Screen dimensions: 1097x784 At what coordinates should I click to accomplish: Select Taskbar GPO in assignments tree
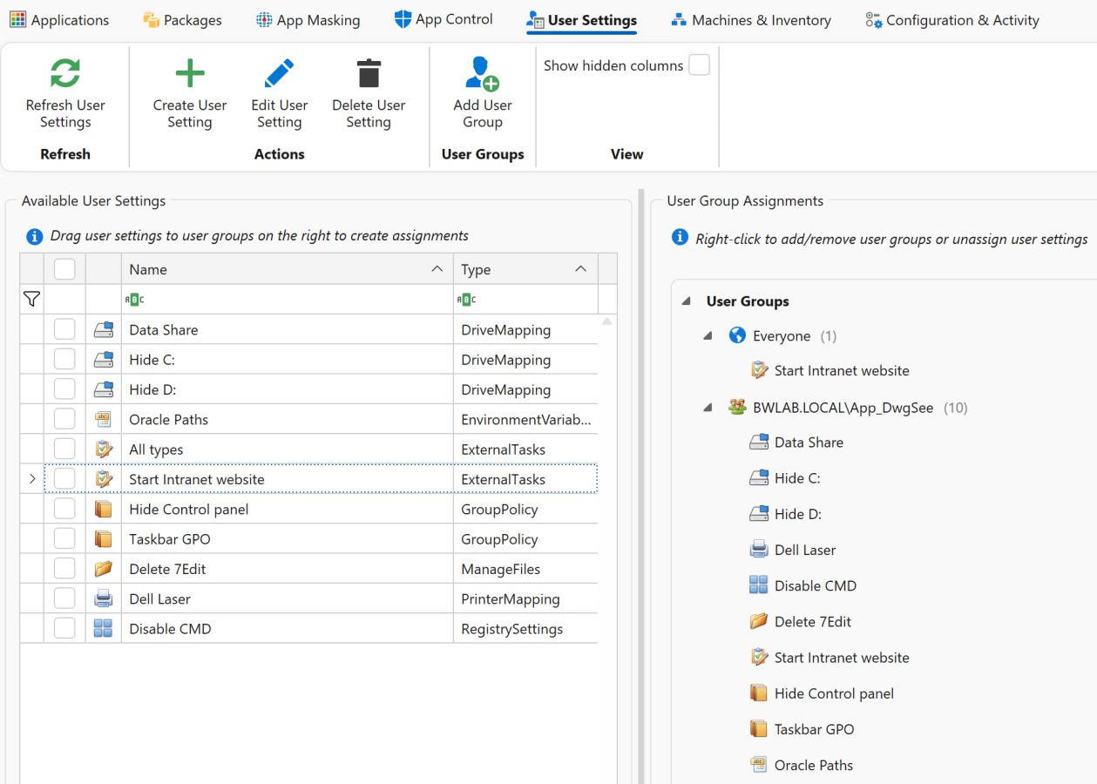click(x=815, y=729)
